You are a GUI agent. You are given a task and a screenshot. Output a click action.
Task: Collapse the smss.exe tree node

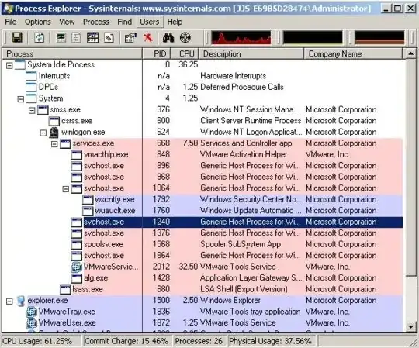32,111
